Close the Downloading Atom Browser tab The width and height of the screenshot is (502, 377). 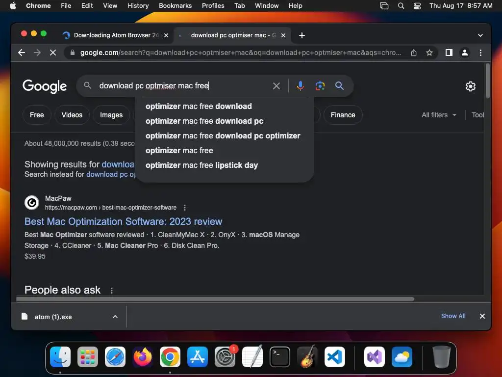166,35
